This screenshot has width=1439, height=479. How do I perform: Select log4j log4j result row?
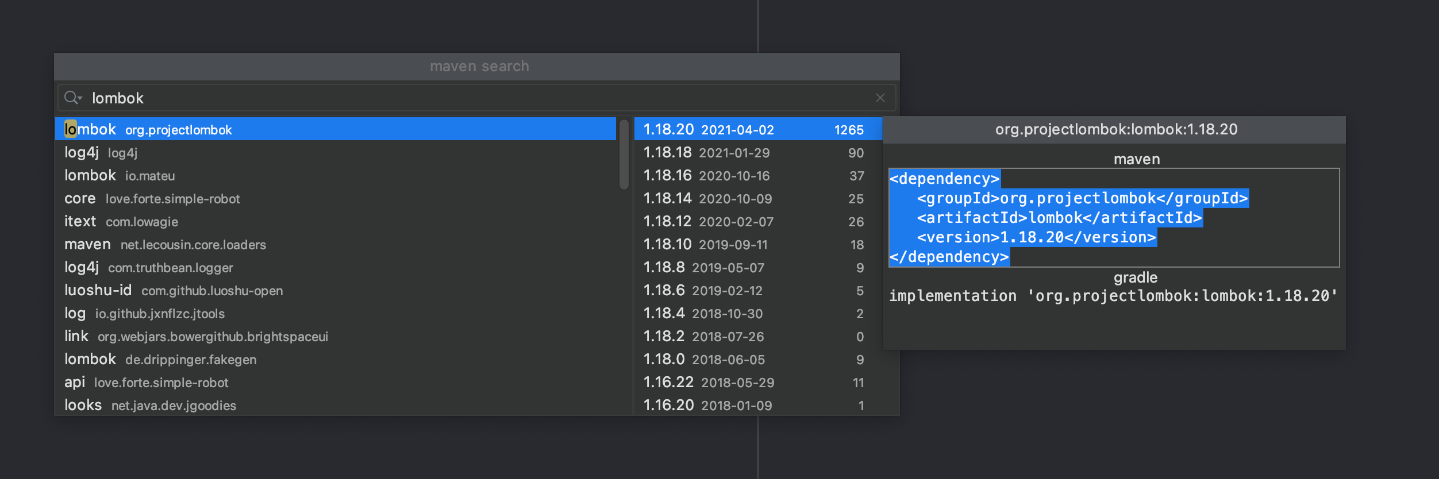click(x=336, y=152)
